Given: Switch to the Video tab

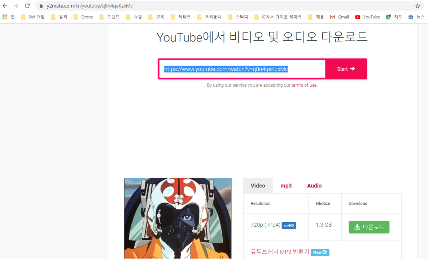Looking at the screenshot, I should (x=258, y=186).
